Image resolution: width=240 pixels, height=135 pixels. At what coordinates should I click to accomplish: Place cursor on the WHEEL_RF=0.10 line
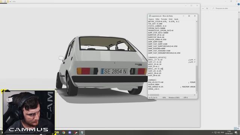[x=154, y=64]
